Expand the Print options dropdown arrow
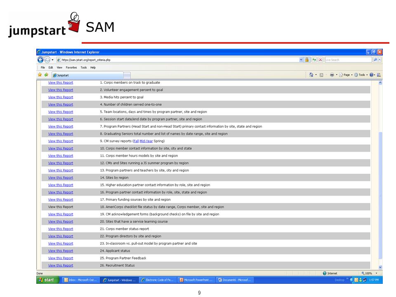The image size is (396, 297). click(x=337, y=75)
